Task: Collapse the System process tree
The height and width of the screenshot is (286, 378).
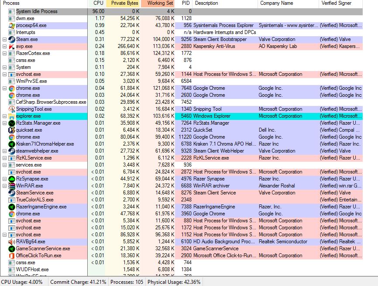Action: click(4, 67)
